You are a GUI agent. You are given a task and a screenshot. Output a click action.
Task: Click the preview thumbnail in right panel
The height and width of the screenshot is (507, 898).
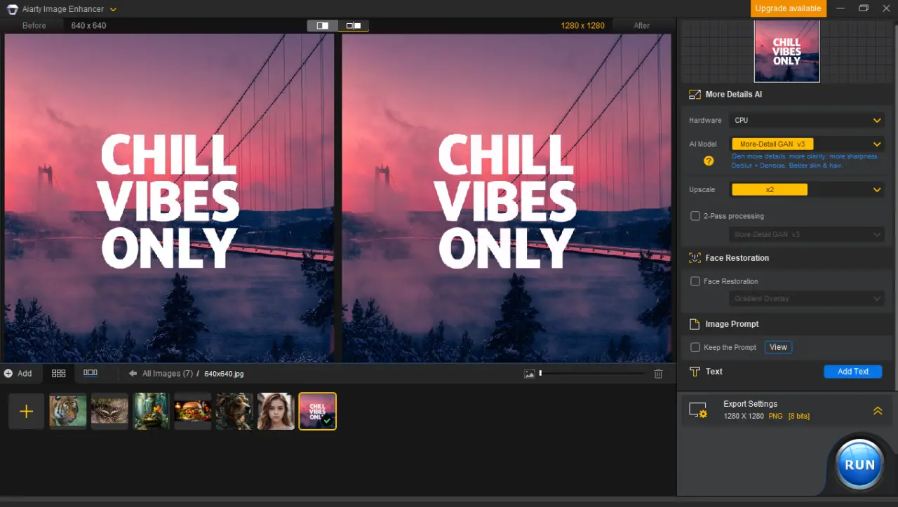click(787, 51)
